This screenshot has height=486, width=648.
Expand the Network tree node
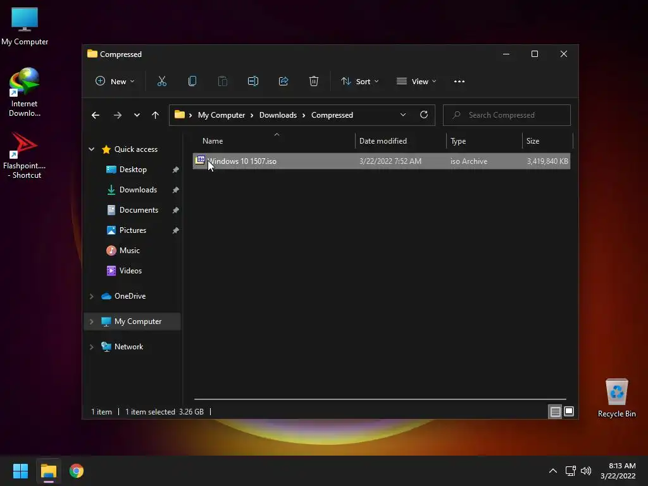(x=91, y=347)
